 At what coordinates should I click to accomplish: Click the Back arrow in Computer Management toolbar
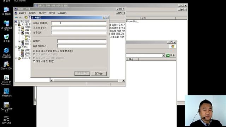click(x=17, y=17)
